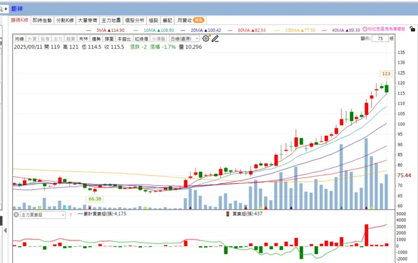This screenshot has width=418, height=263.
Task: Click the 121 high price label
Action: click(386, 74)
